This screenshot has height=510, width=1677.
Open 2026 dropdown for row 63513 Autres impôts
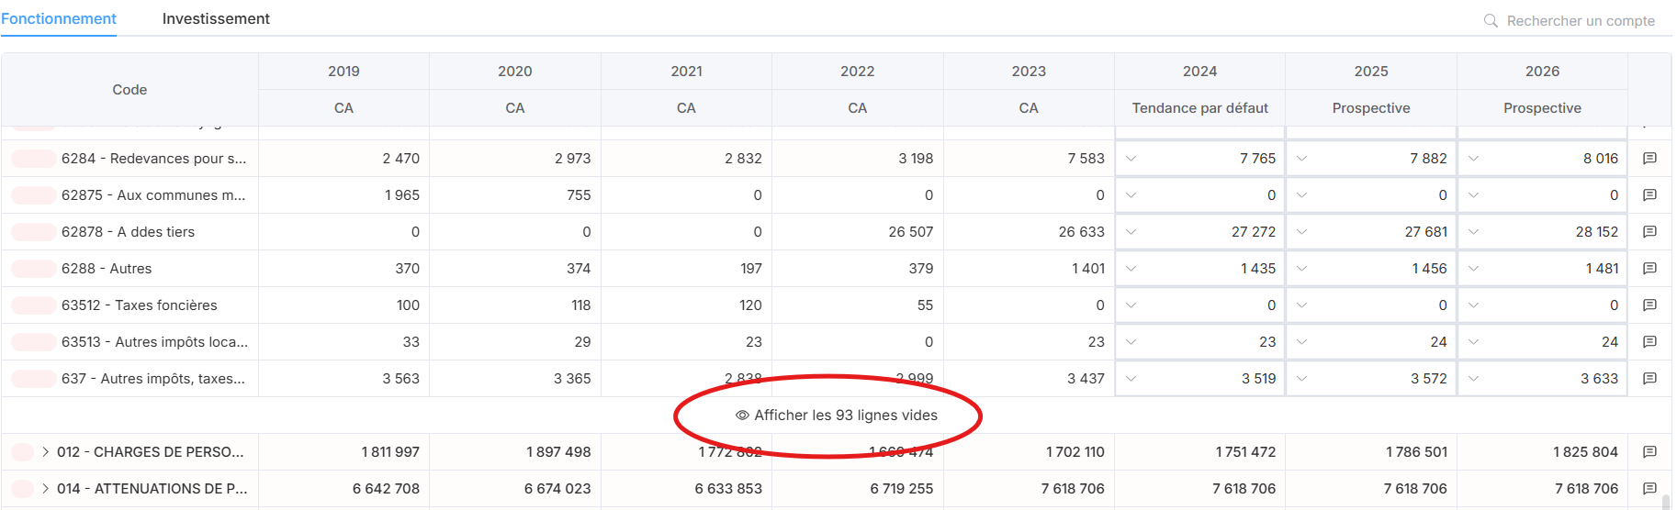pos(1474,342)
